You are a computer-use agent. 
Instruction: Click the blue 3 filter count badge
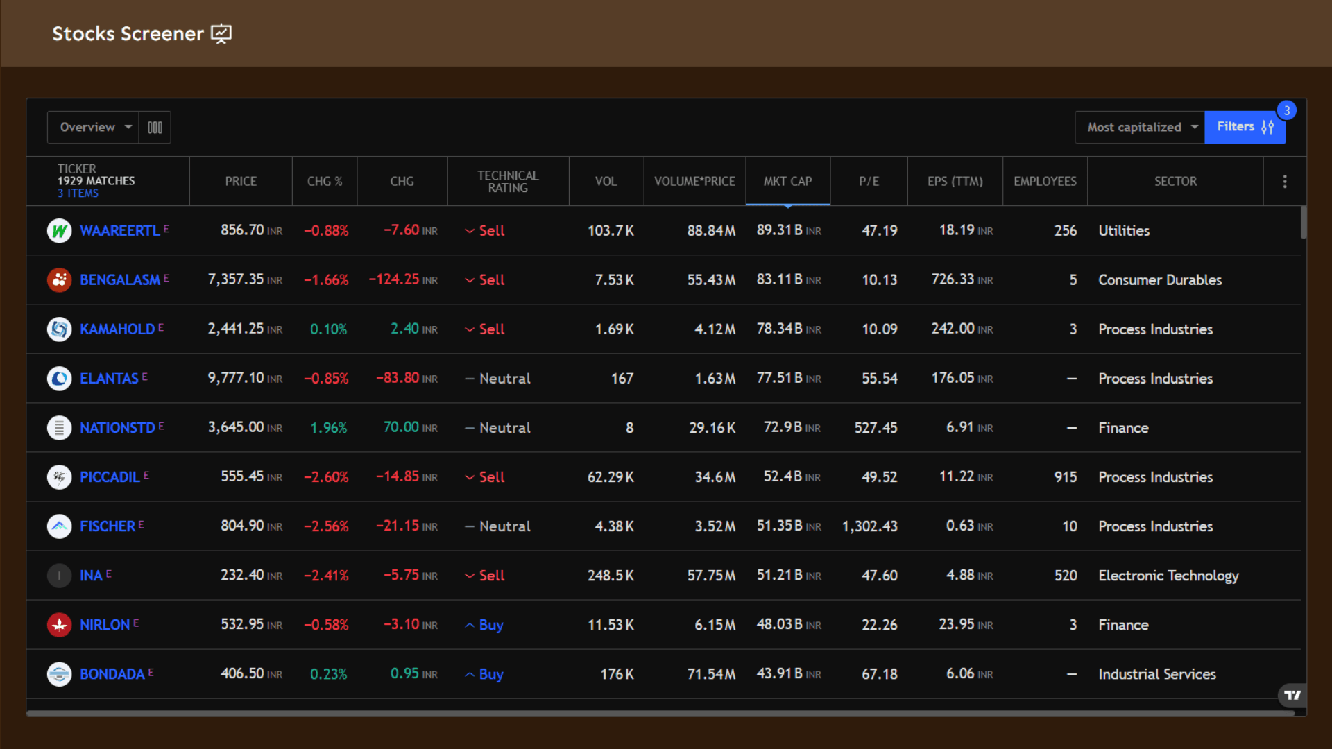pyautogui.click(x=1287, y=110)
